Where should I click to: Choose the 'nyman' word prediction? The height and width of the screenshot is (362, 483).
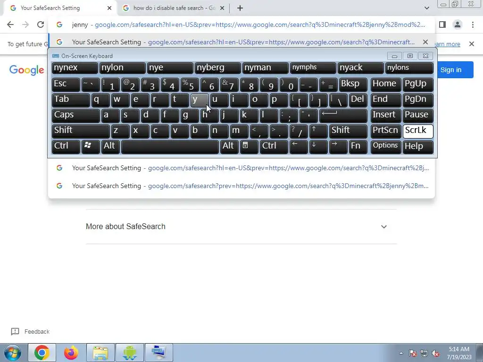point(266,68)
